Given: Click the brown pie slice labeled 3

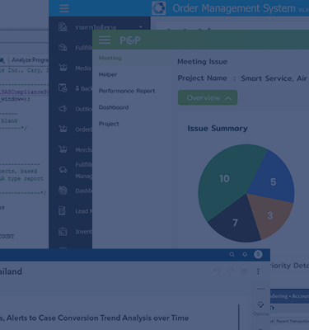Looking at the screenshot, I should 270,215.
